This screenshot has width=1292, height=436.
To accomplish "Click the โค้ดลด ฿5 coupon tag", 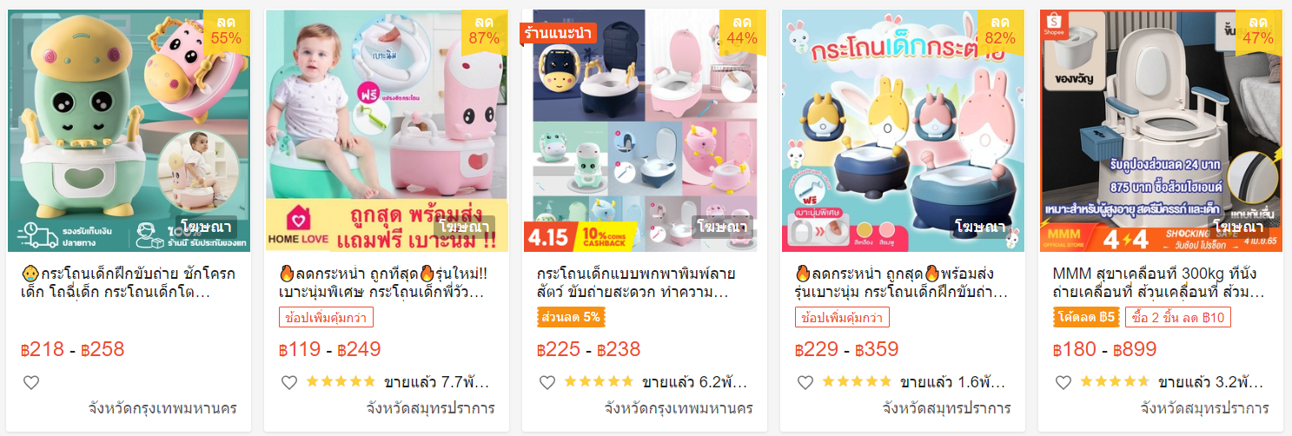I will point(1086,317).
